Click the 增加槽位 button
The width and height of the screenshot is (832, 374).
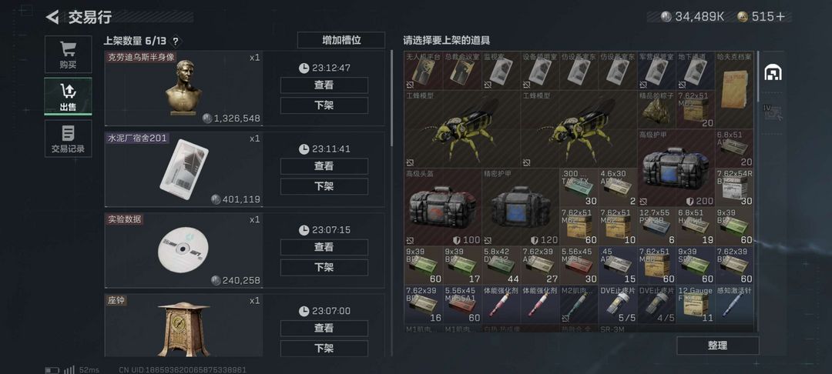pyautogui.click(x=341, y=40)
